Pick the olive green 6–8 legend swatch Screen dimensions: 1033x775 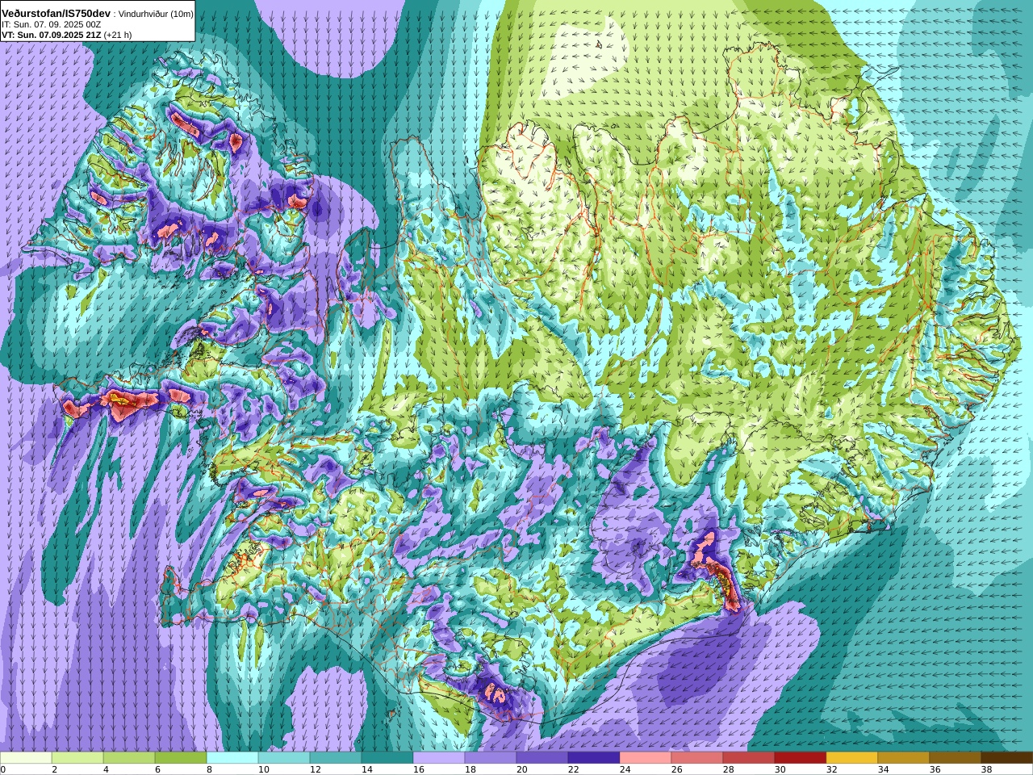click(181, 758)
